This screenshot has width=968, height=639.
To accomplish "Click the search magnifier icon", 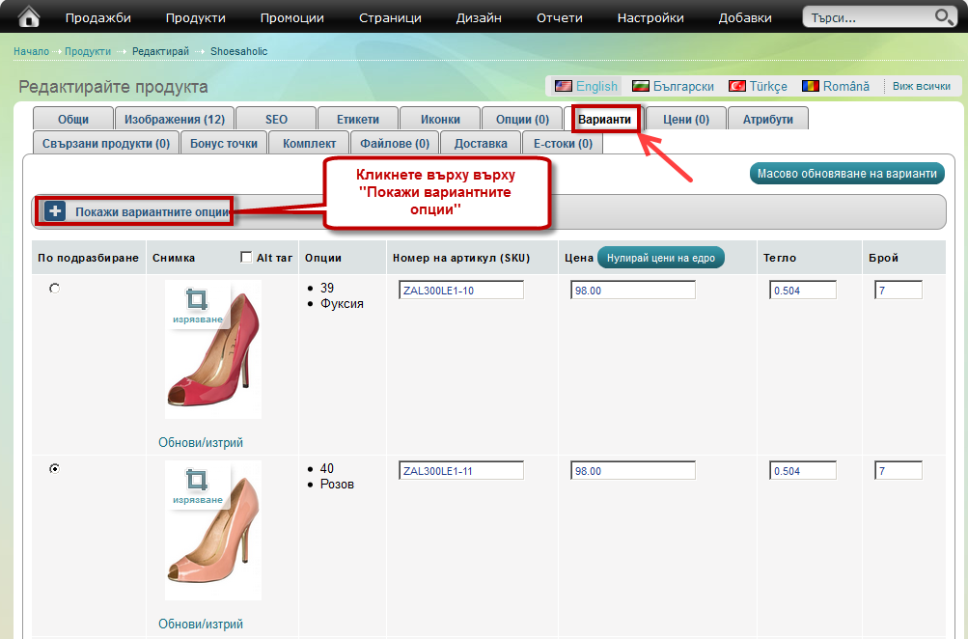I will (943, 17).
